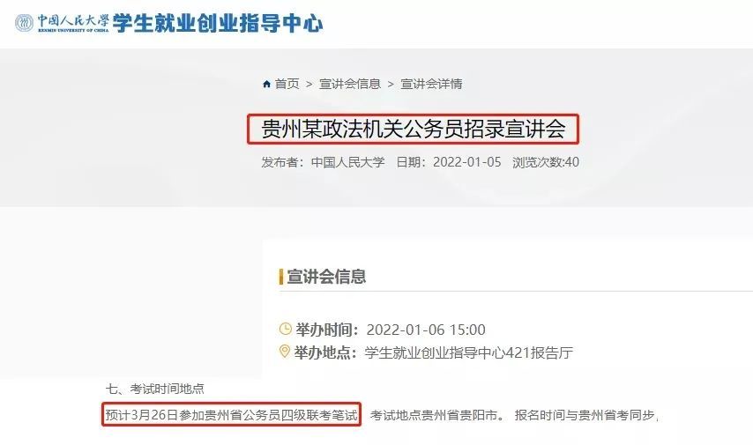This screenshot has height=445, width=753.
Task: Click the title 贵州某政法机关公务员招录宣讲会
Action: [414, 129]
